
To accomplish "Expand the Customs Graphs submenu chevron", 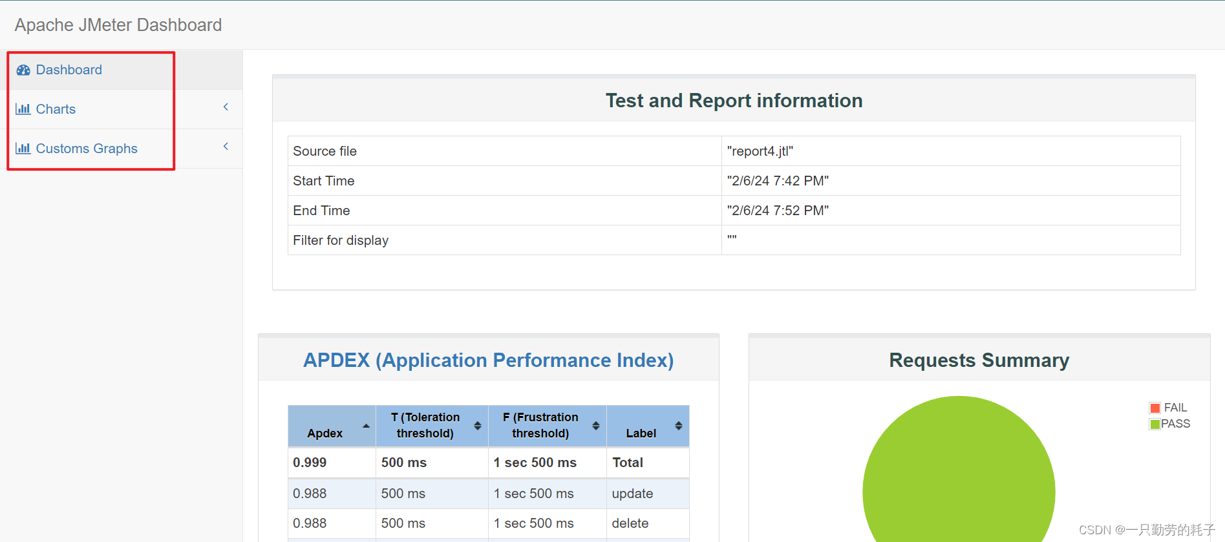I will pyautogui.click(x=226, y=147).
